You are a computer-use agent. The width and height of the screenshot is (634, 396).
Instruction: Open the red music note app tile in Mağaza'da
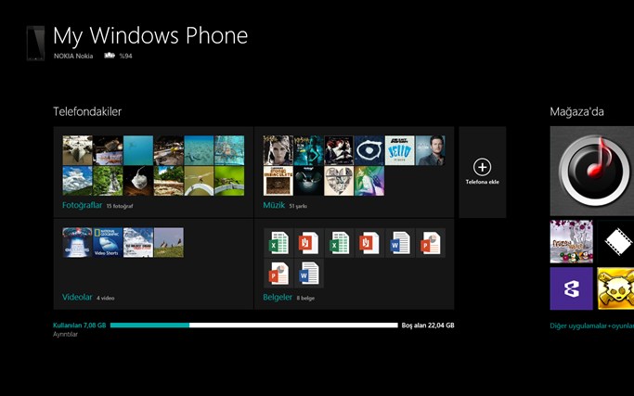click(592, 171)
